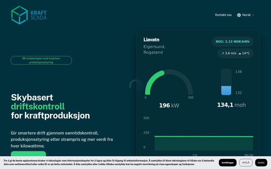This screenshot has width=271, height=169.
Task: Click the NO2: 2.13 NOK/kWh price badge
Action: coord(233,42)
